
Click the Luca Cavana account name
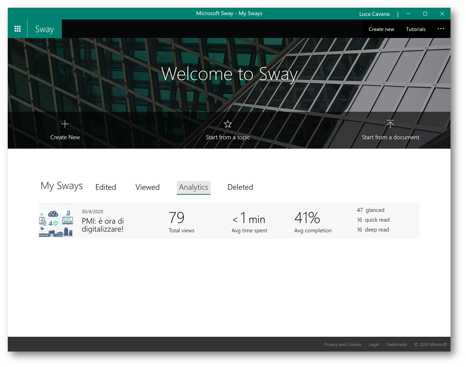tap(374, 14)
